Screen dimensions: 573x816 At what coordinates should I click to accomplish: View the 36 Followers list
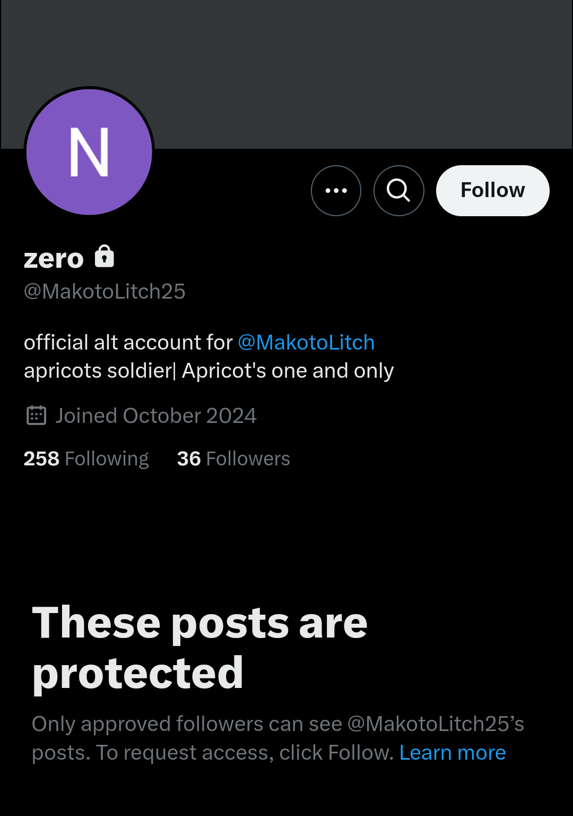233,458
